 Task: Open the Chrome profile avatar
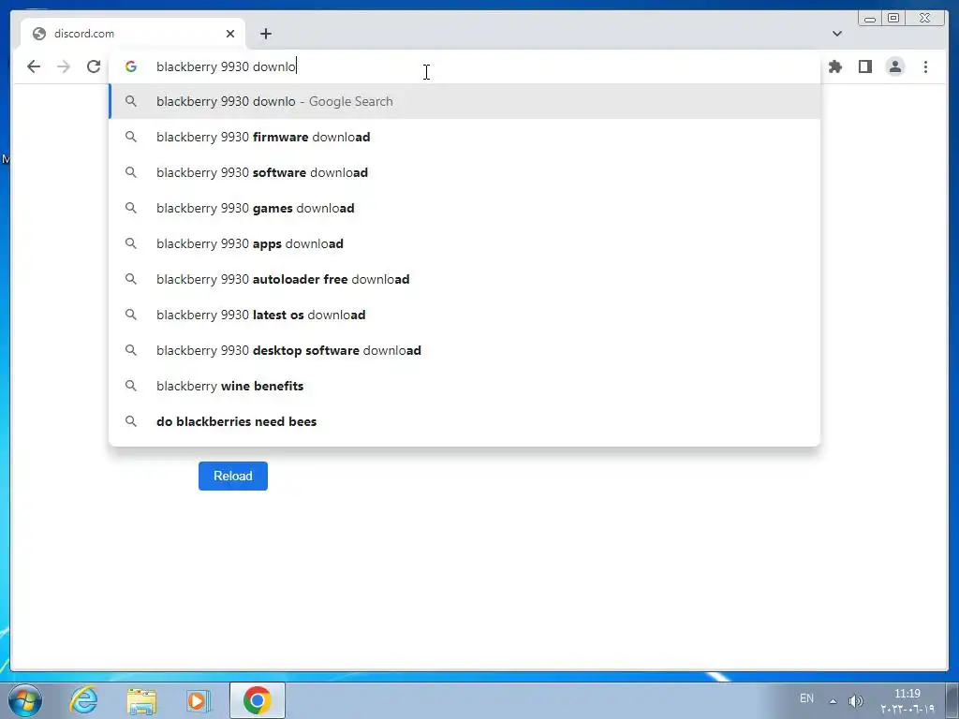tap(894, 66)
